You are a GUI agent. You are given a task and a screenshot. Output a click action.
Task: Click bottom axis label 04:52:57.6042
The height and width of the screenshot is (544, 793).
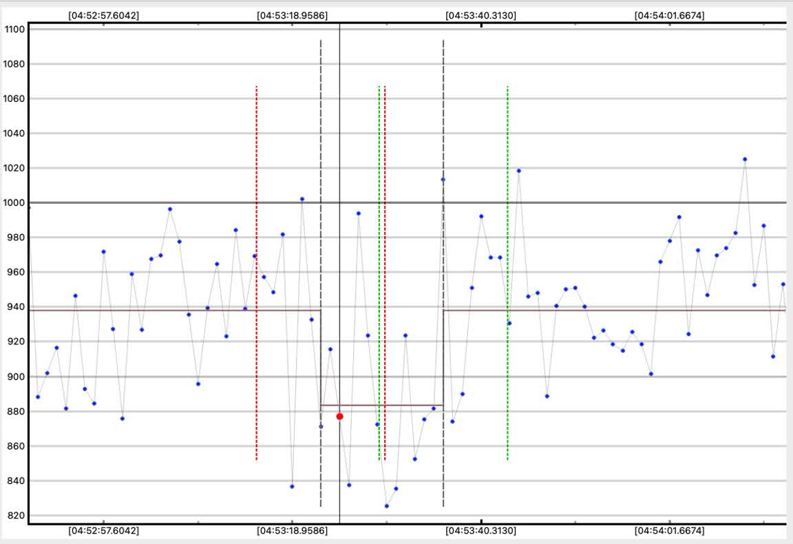point(103,531)
